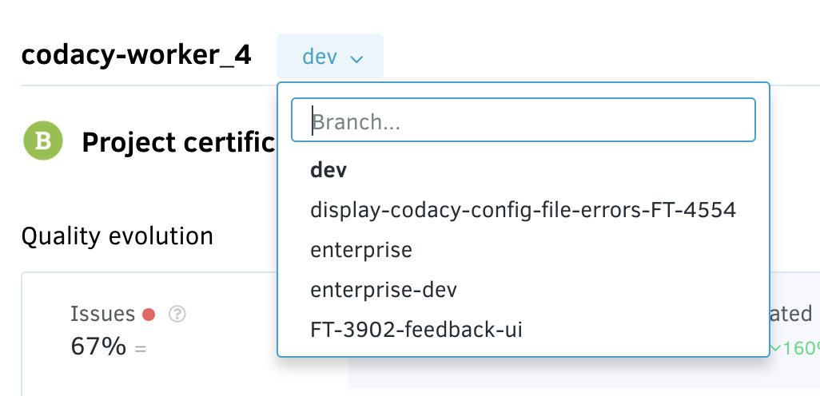Click the Issues metric label
This screenshot has width=820, height=396.
[x=102, y=315]
